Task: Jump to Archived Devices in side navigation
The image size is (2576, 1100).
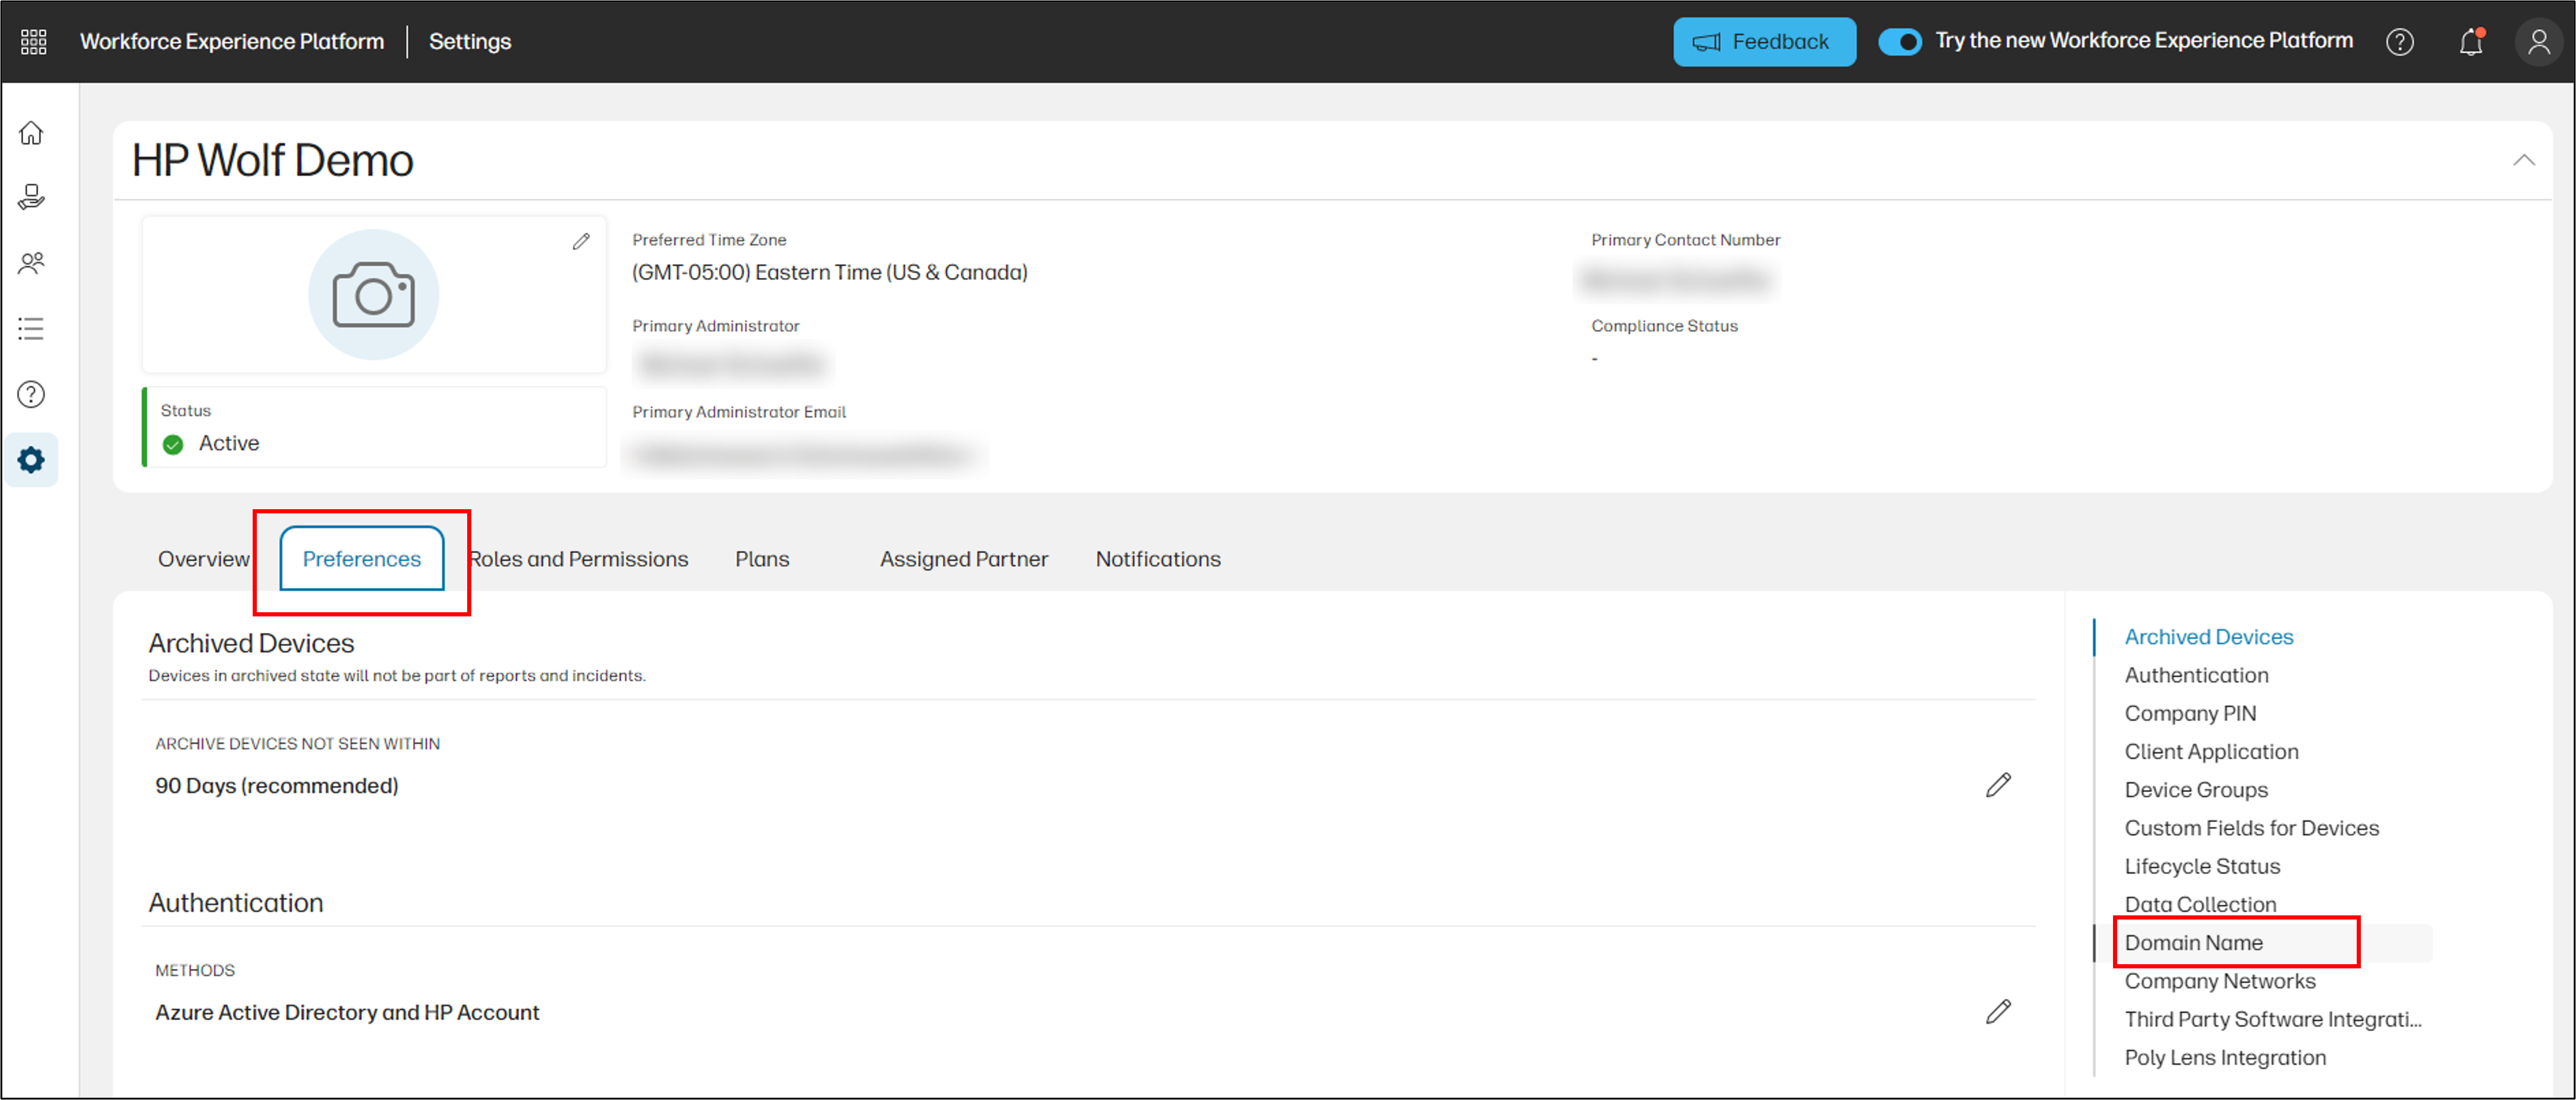Action: pyautogui.click(x=2209, y=637)
